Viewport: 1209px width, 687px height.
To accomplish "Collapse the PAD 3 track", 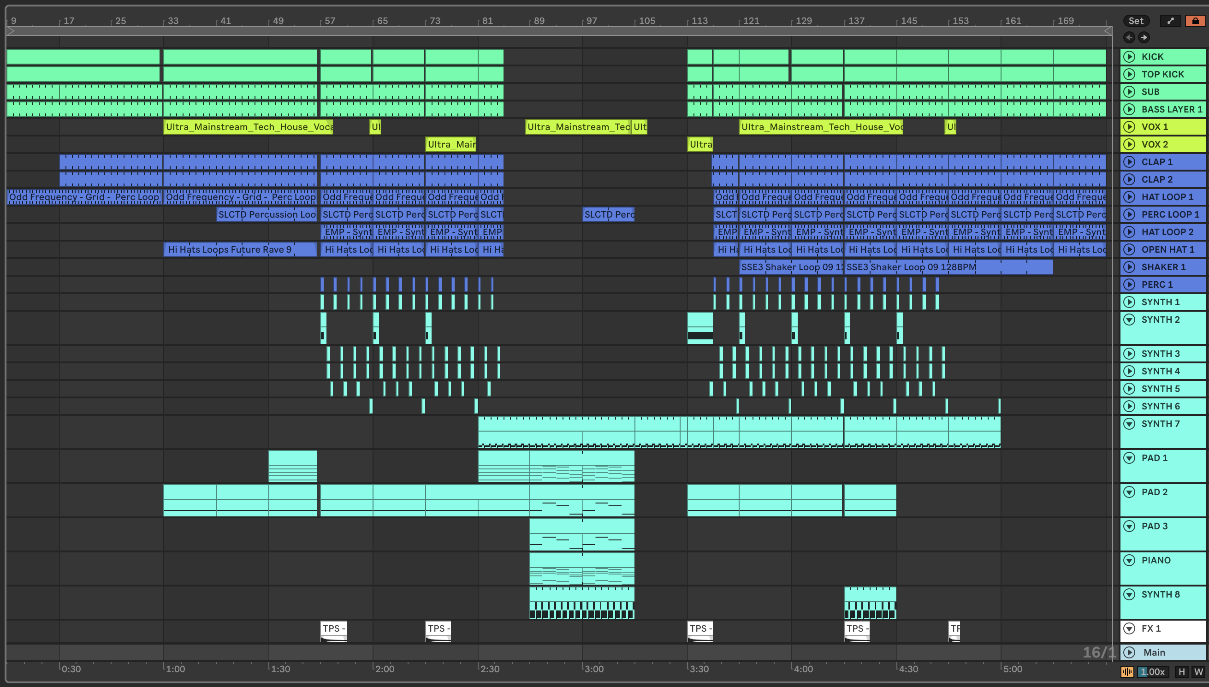I will (x=1129, y=526).
